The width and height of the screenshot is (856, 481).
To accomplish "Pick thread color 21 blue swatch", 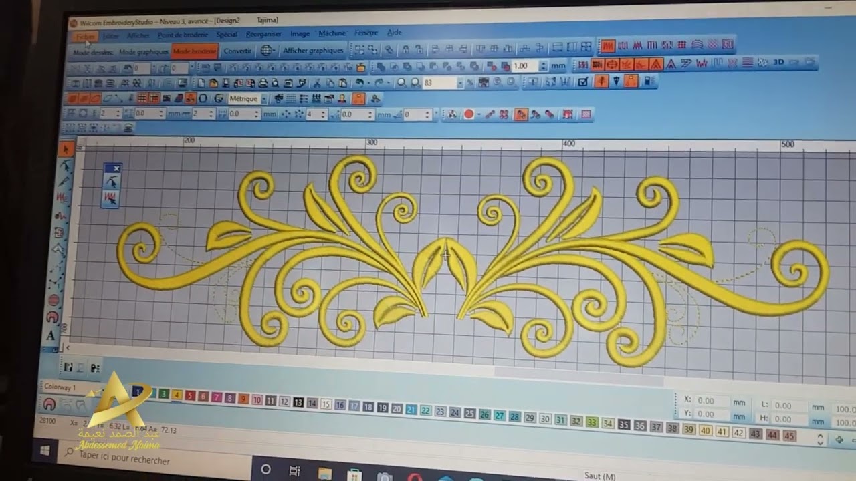I will tap(411, 410).
